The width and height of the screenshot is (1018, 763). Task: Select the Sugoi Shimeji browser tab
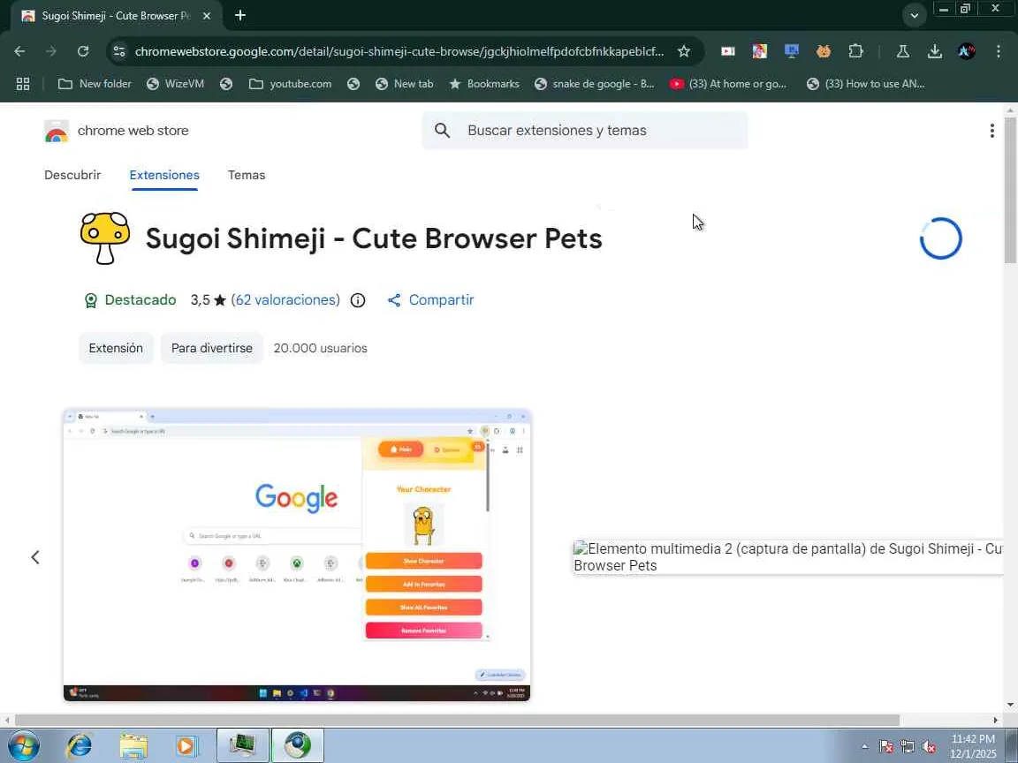[117, 16]
